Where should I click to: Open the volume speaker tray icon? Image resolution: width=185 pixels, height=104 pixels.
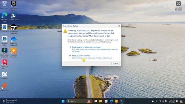[x=163, y=101]
